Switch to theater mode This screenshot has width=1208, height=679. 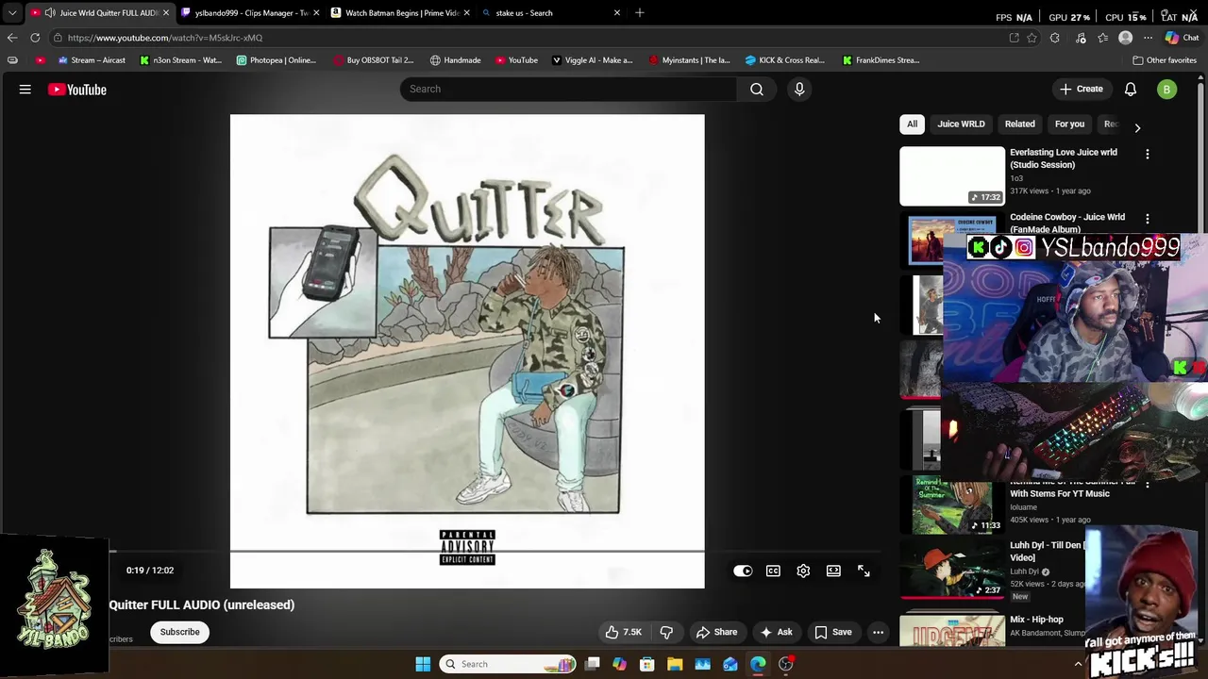pyautogui.click(x=833, y=571)
